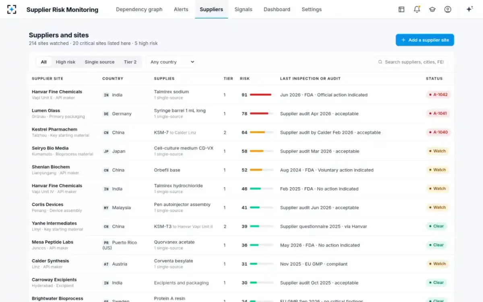483x302 pixels.
Task: Sort by Country column header
Action: (x=113, y=79)
